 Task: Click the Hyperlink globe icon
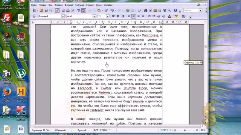[x=128, y=10]
